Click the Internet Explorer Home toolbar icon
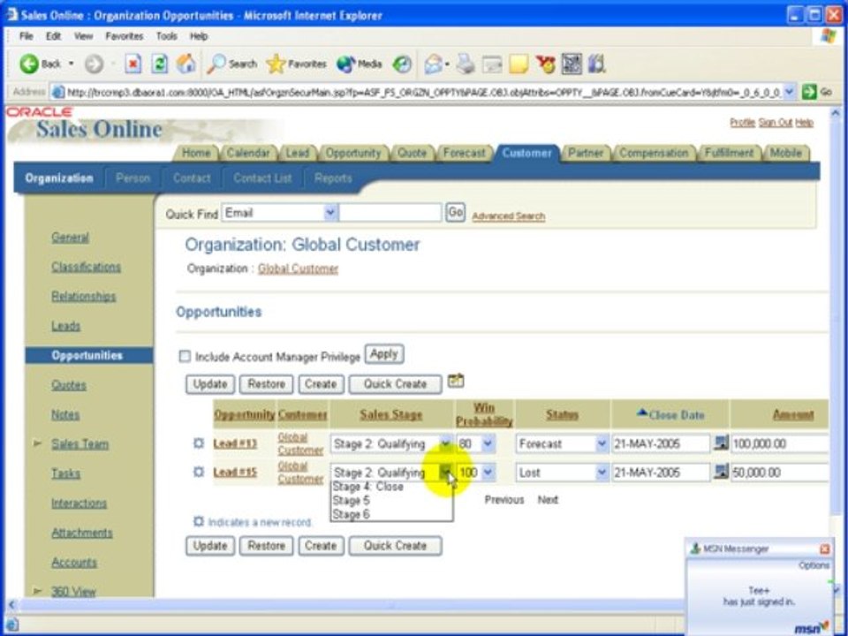 (x=185, y=64)
